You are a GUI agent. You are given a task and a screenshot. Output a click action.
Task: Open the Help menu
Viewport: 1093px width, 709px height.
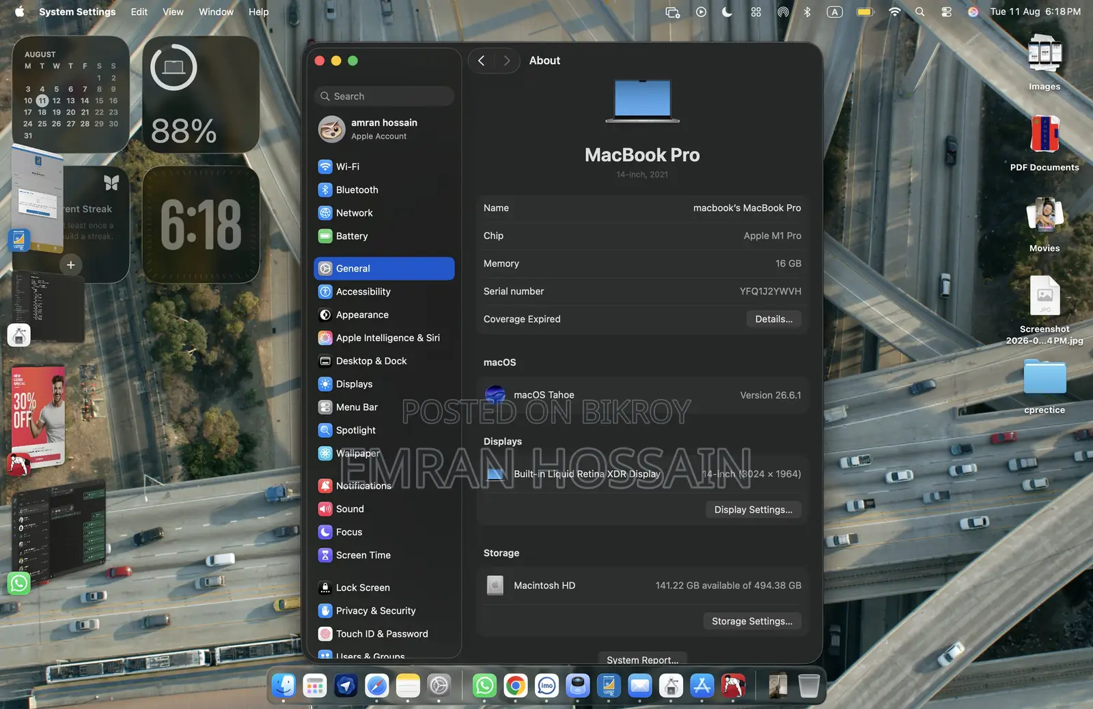tap(258, 12)
